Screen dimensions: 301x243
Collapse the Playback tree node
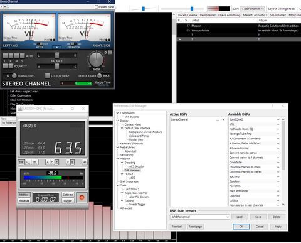117,159
